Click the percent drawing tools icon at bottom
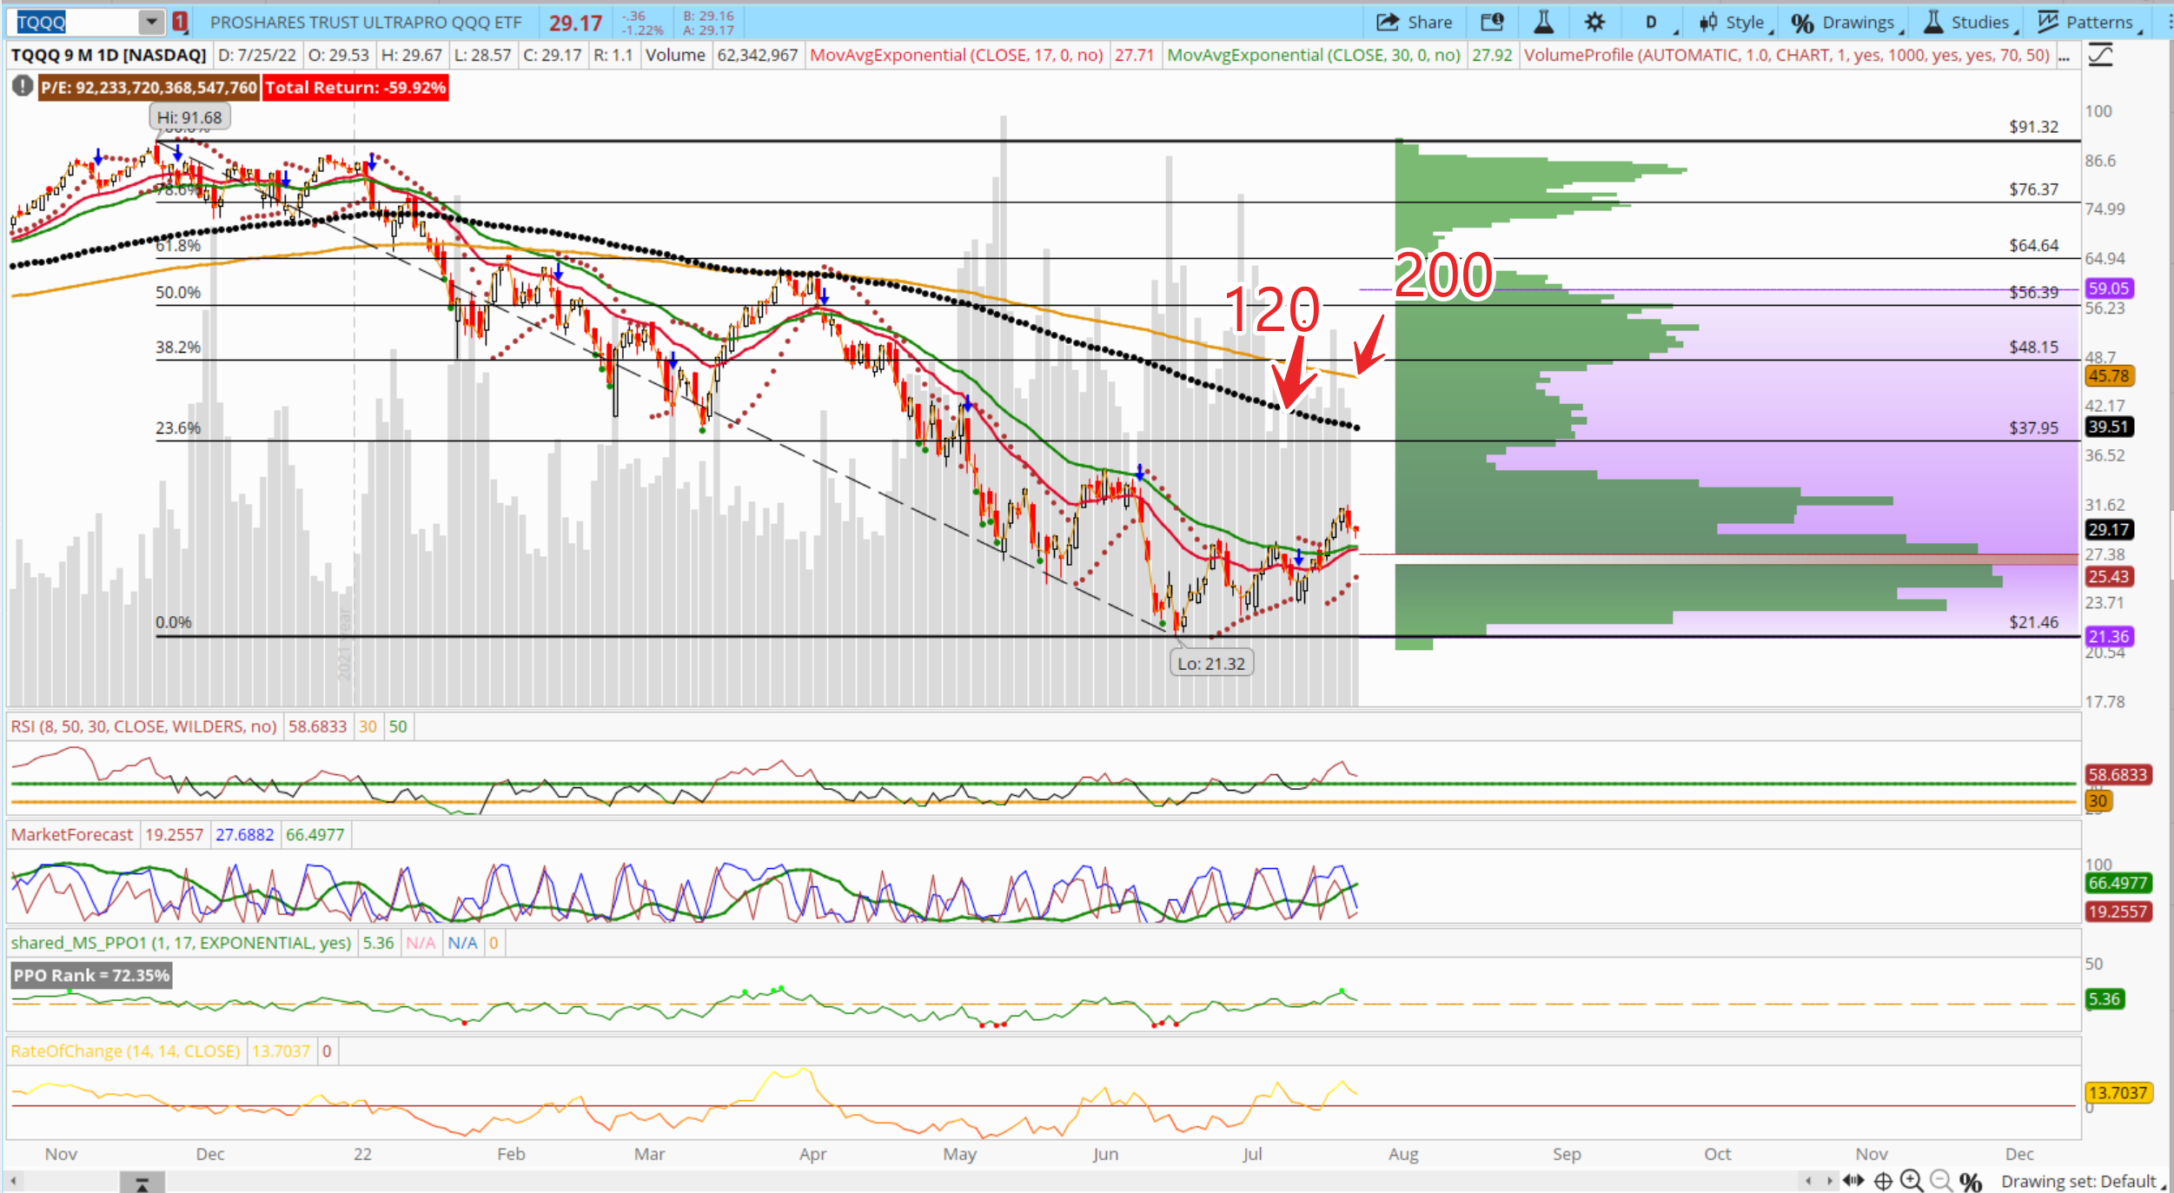Screen dimensions: 2174x1193 1971,1182
